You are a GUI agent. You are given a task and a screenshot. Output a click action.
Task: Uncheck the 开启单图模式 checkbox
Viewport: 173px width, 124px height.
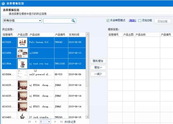point(108,21)
